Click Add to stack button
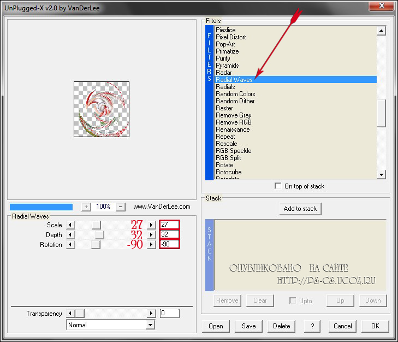The image size is (398, 342). (300, 209)
